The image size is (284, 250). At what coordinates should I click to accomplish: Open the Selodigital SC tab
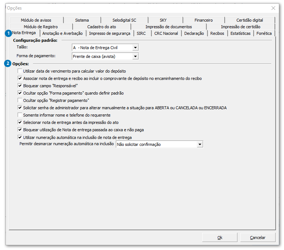[x=124, y=20]
